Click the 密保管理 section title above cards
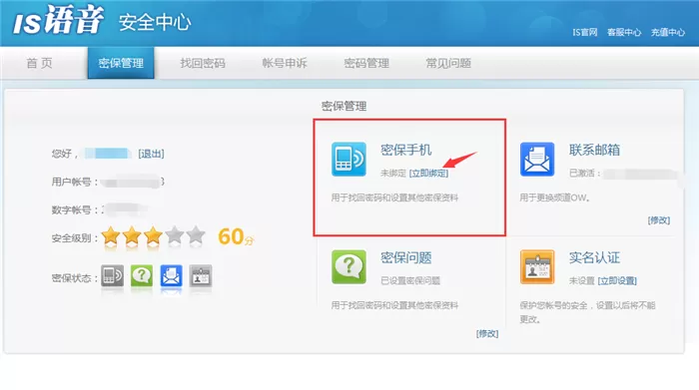 pyautogui.click(x=345, y=106)
